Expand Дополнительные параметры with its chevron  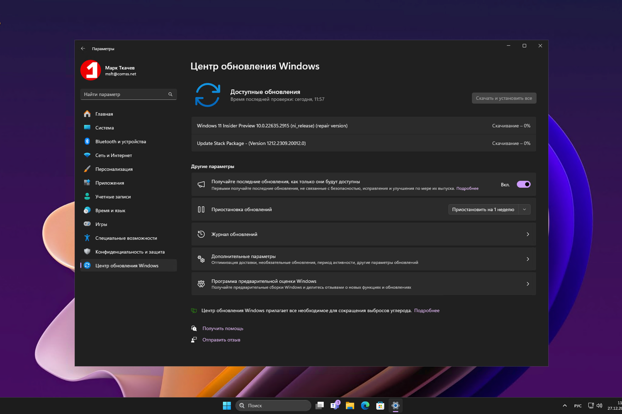point(528,259)
